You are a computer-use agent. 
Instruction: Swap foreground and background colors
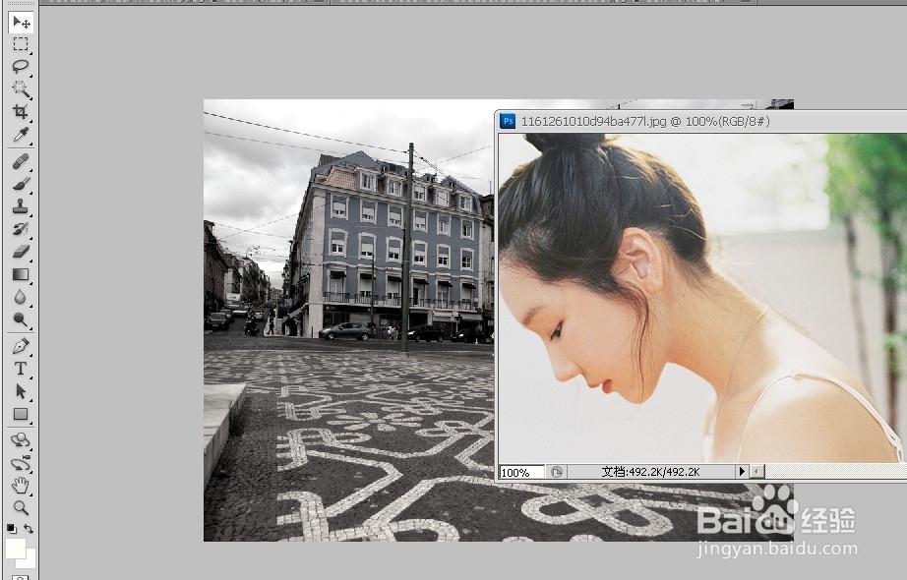[29, 529]
